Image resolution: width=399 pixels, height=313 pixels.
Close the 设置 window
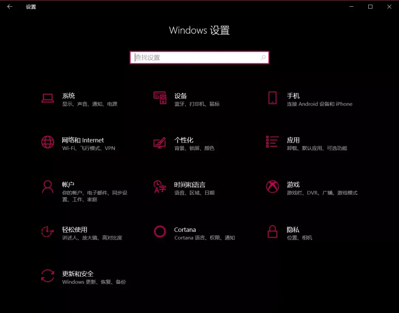tap(389, 7)
